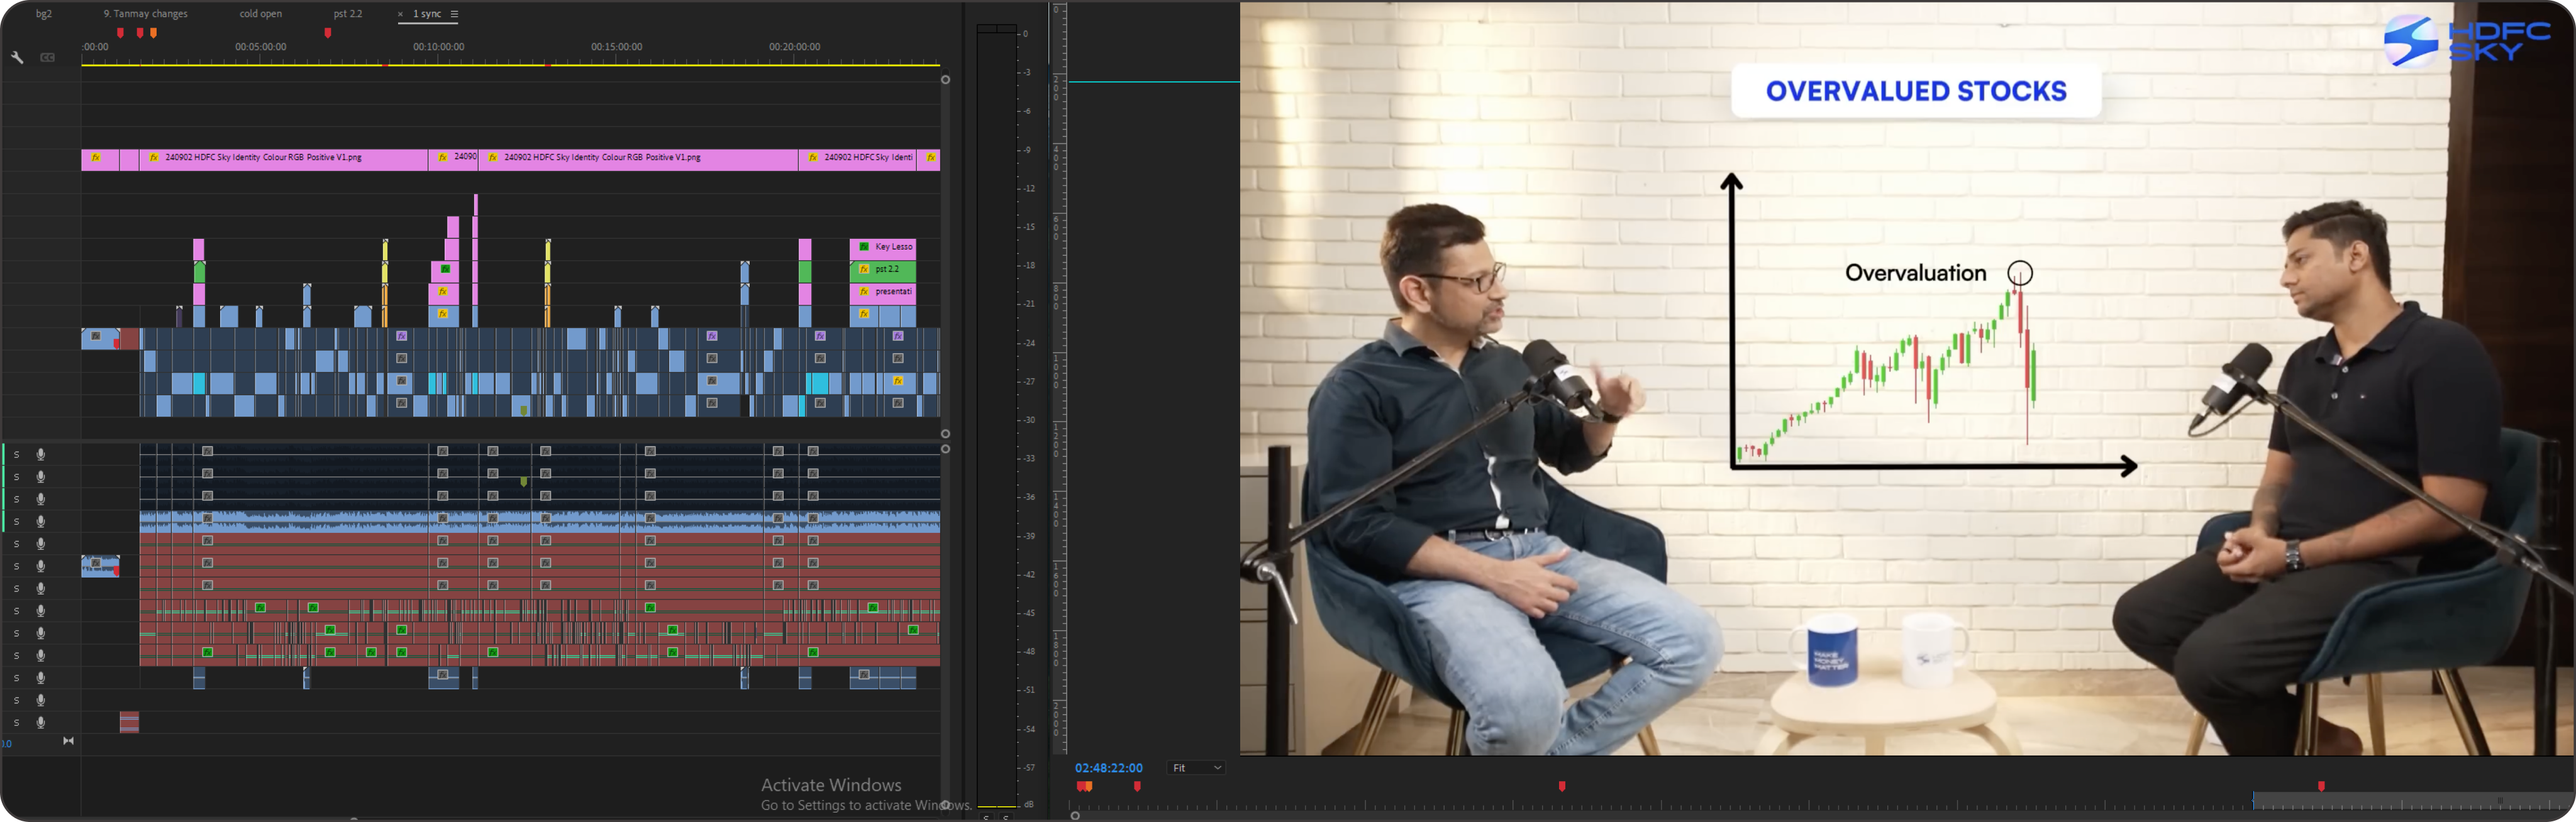The image size is (2576, 822).
Task: Click the Program Monitor video preview
Action: [x=1907, y=378]
